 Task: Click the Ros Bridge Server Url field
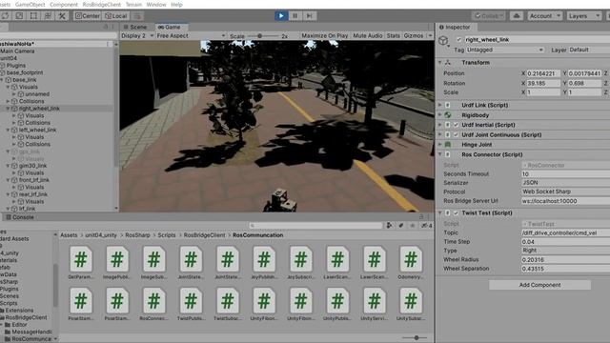(565, 201)
